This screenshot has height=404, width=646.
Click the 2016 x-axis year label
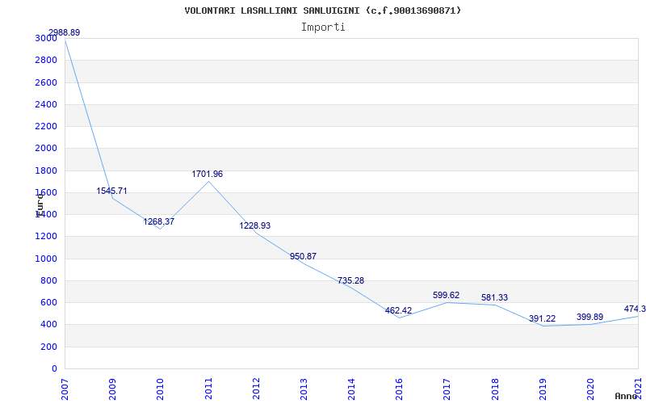click(x=399, y=389)
